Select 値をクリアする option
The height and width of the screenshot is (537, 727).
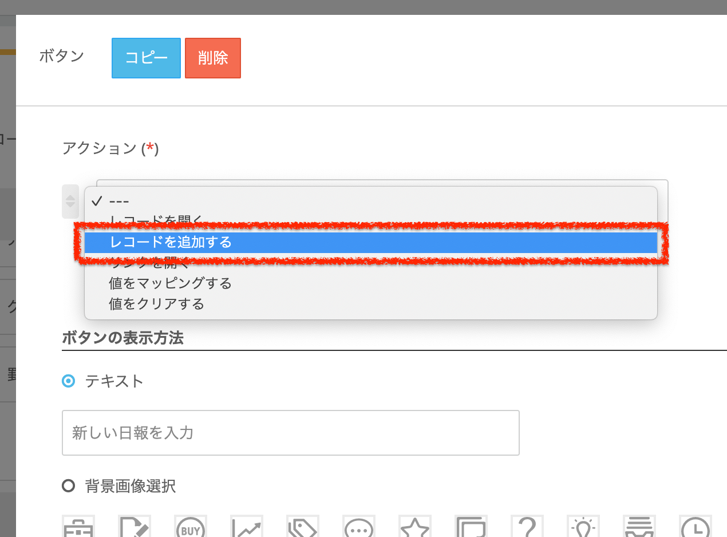(x=371, y=304)
